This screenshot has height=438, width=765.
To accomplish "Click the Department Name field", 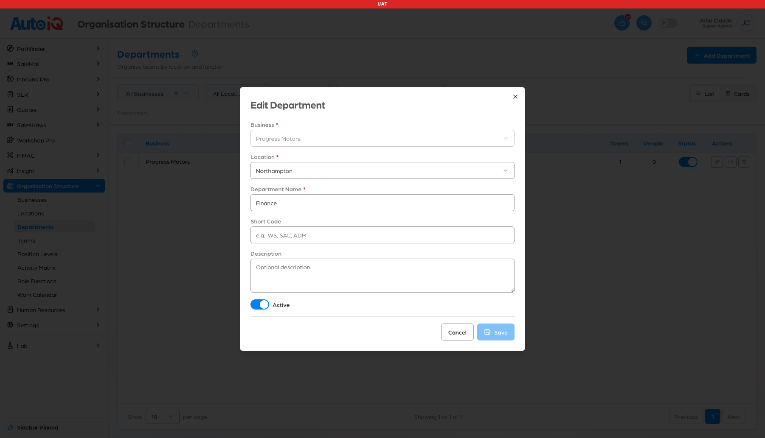I will (x=382, y=203).
